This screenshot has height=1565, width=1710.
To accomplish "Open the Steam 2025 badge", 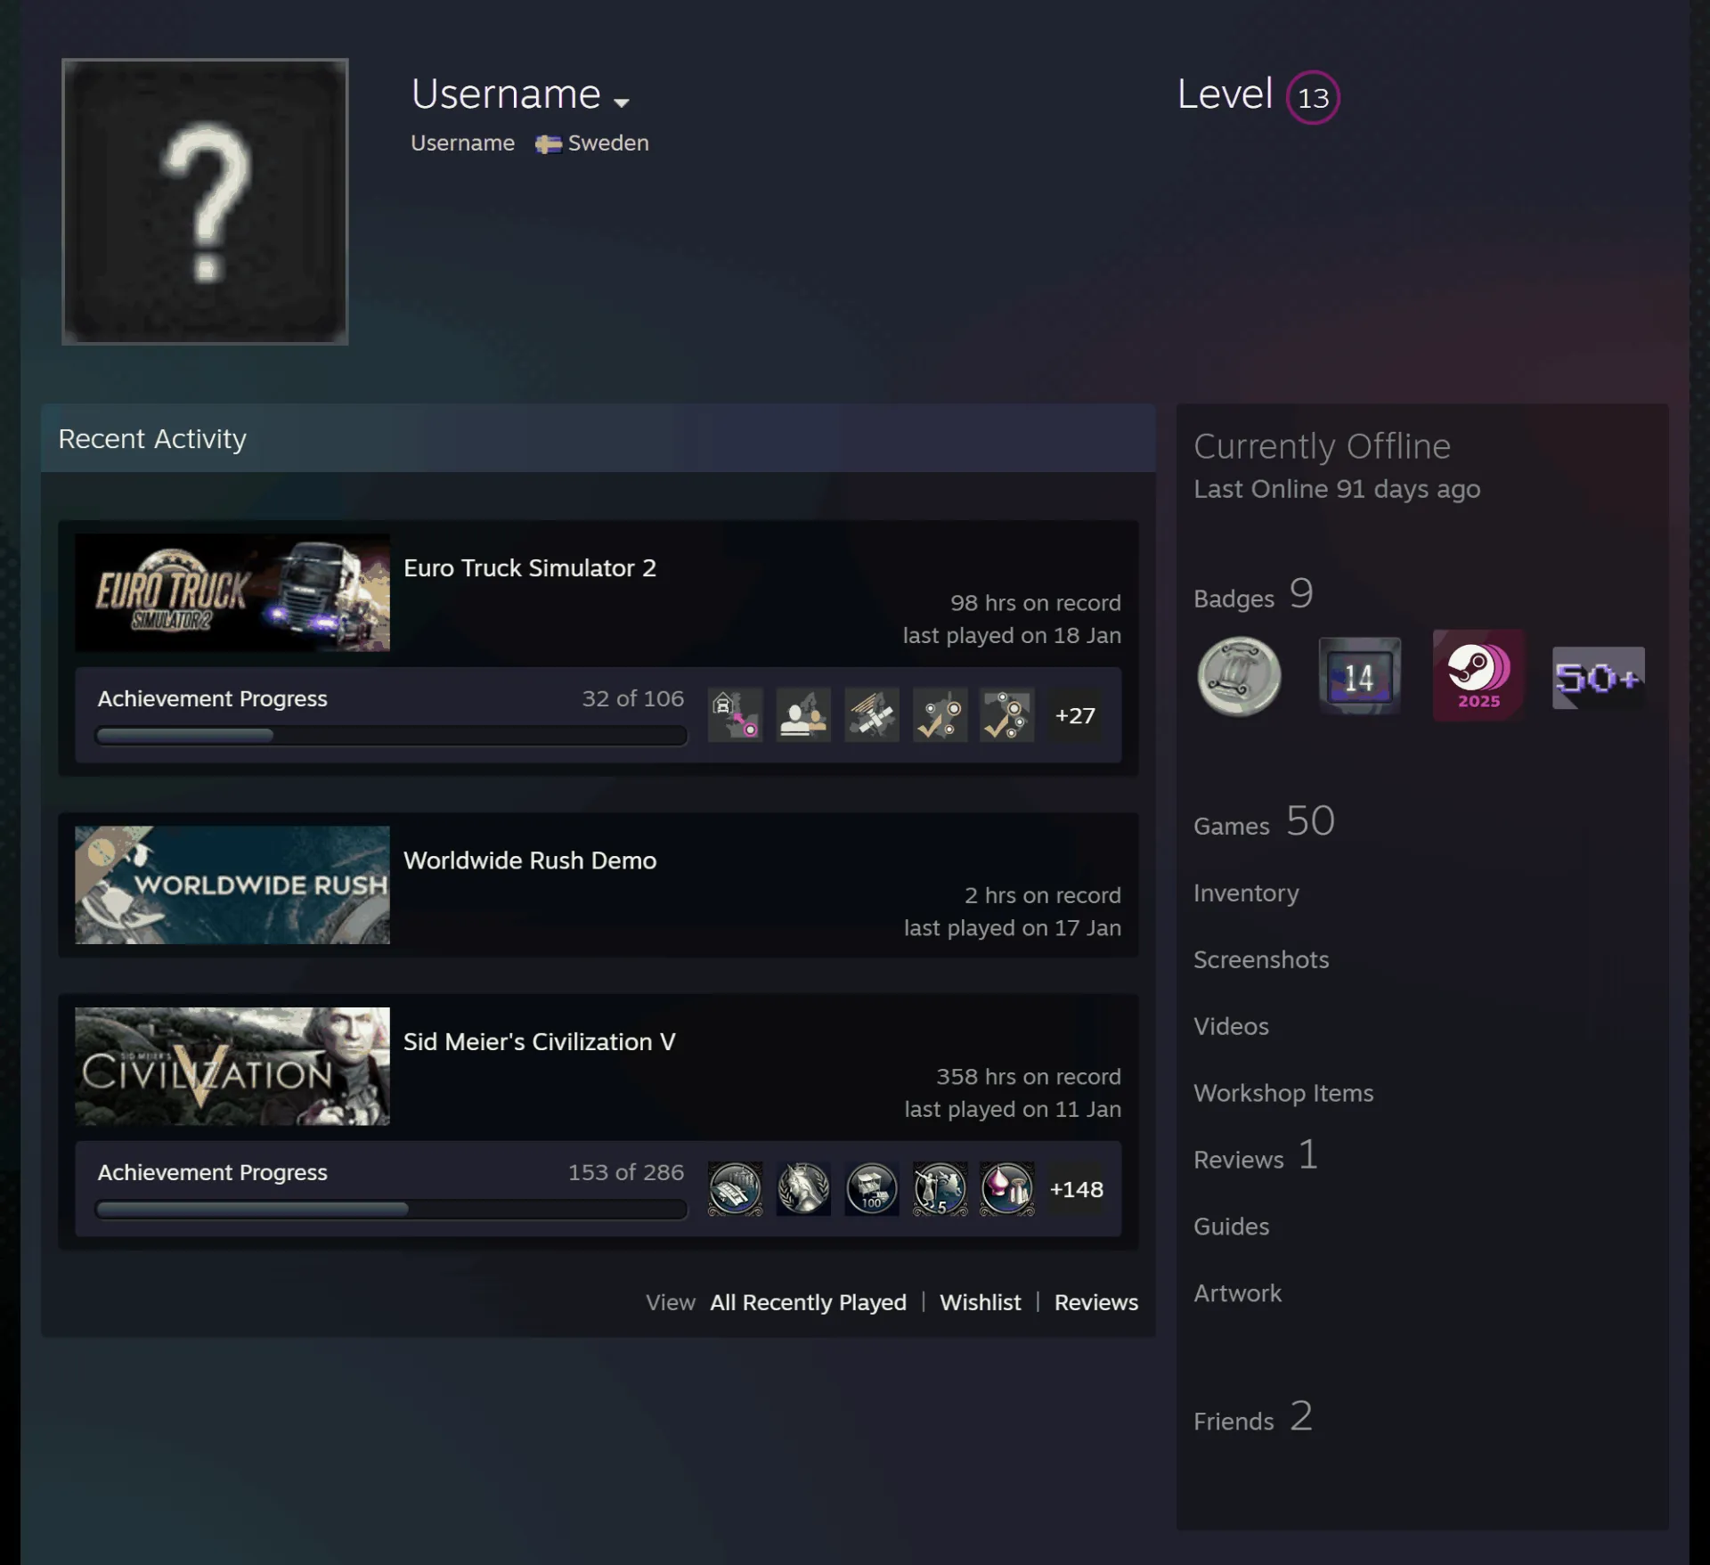I will (x=1478, y=676).
